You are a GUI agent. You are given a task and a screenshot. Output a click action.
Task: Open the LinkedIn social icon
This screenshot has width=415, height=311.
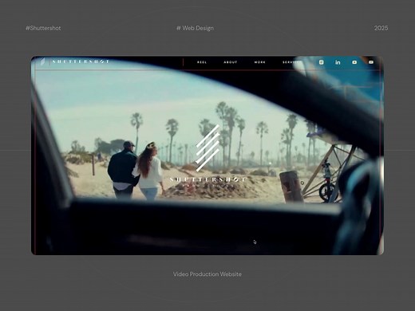(338, 62)
